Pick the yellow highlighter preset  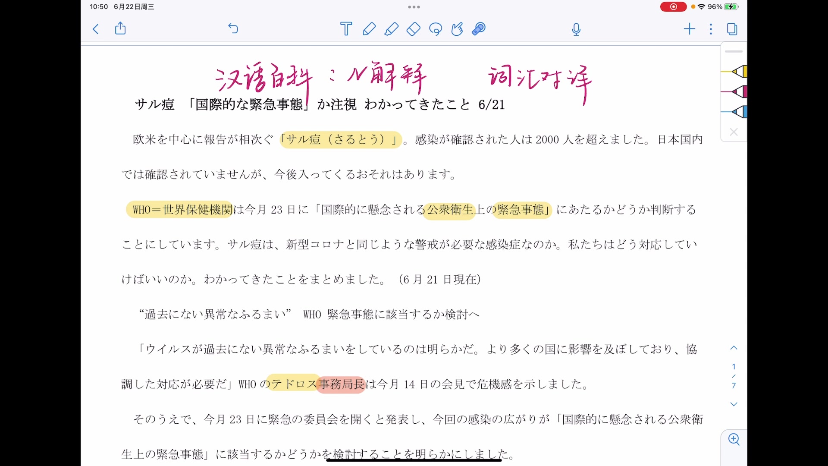735,71
